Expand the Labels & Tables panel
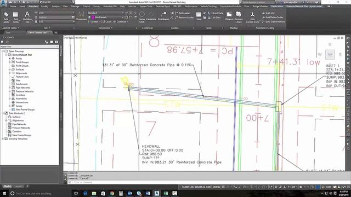The height and width of the screenshot is (197, 351). [x=10, y=28]
